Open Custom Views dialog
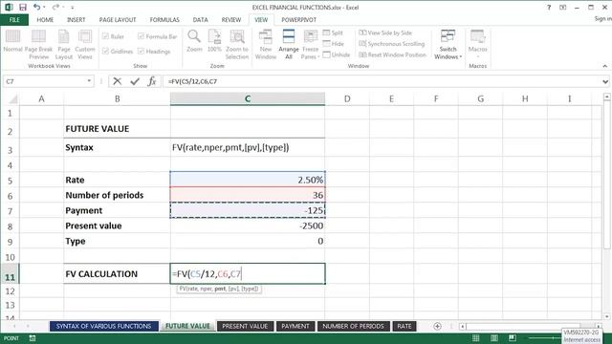 point(85,45)
